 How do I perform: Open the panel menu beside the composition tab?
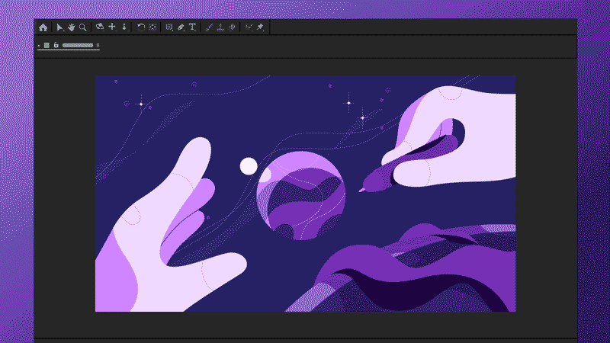click(98, 45)
